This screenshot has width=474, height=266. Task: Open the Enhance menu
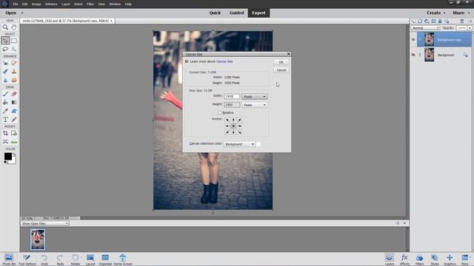coord(51,4)
